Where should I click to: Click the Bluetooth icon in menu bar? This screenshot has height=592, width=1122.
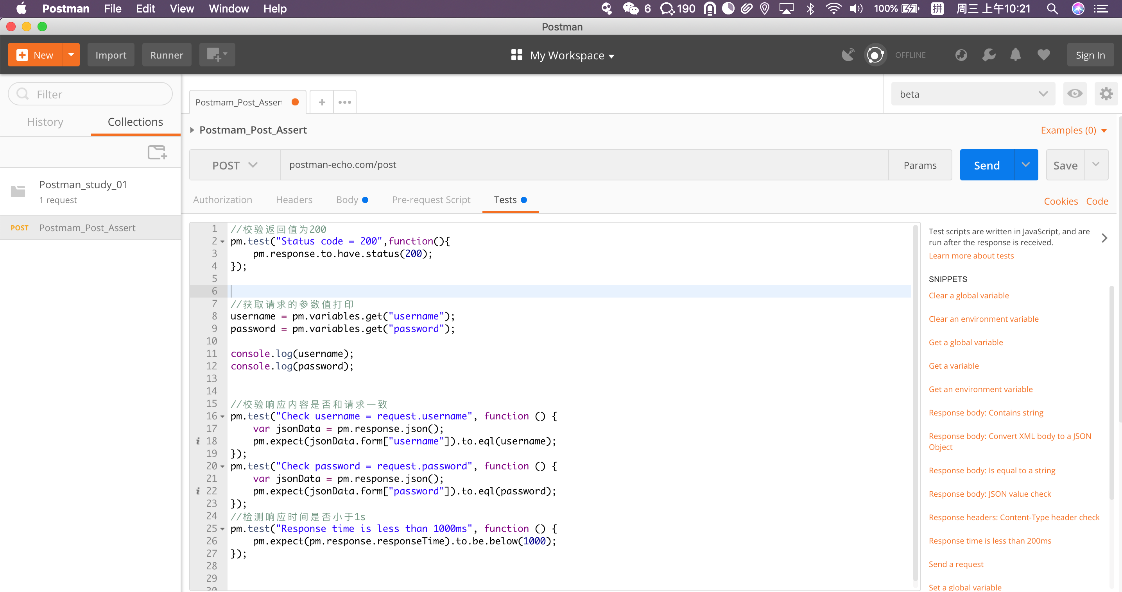810,9
